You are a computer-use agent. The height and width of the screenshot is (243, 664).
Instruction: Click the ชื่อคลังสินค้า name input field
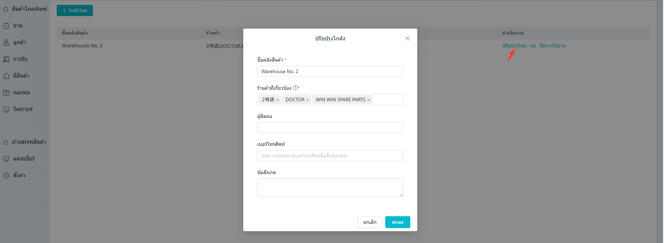[x=330, y=71]
